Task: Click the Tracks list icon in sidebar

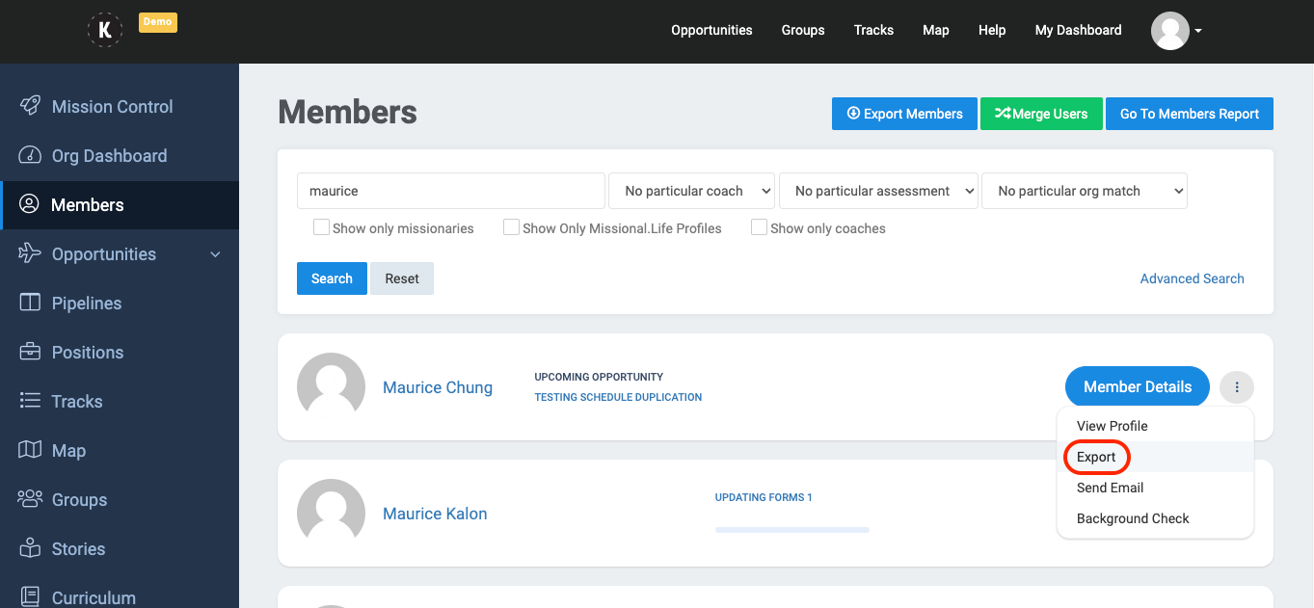Action: pyautogui.click(x=30, y=401)
